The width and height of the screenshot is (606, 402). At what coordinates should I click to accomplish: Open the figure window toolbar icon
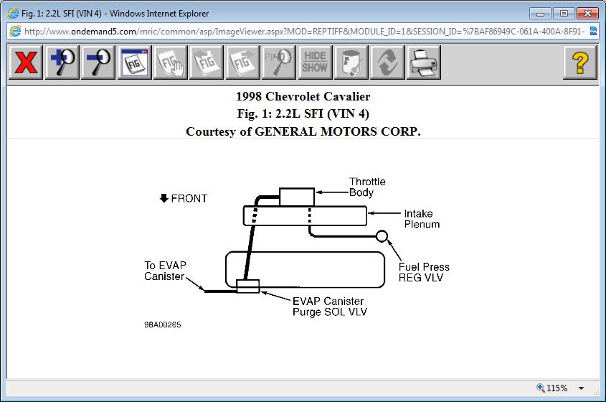click(x=134, y=62)
